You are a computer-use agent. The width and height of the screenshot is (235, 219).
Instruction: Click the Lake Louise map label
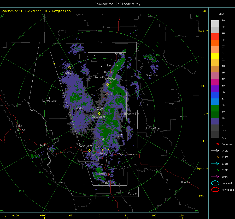click(x=20, y=128)
